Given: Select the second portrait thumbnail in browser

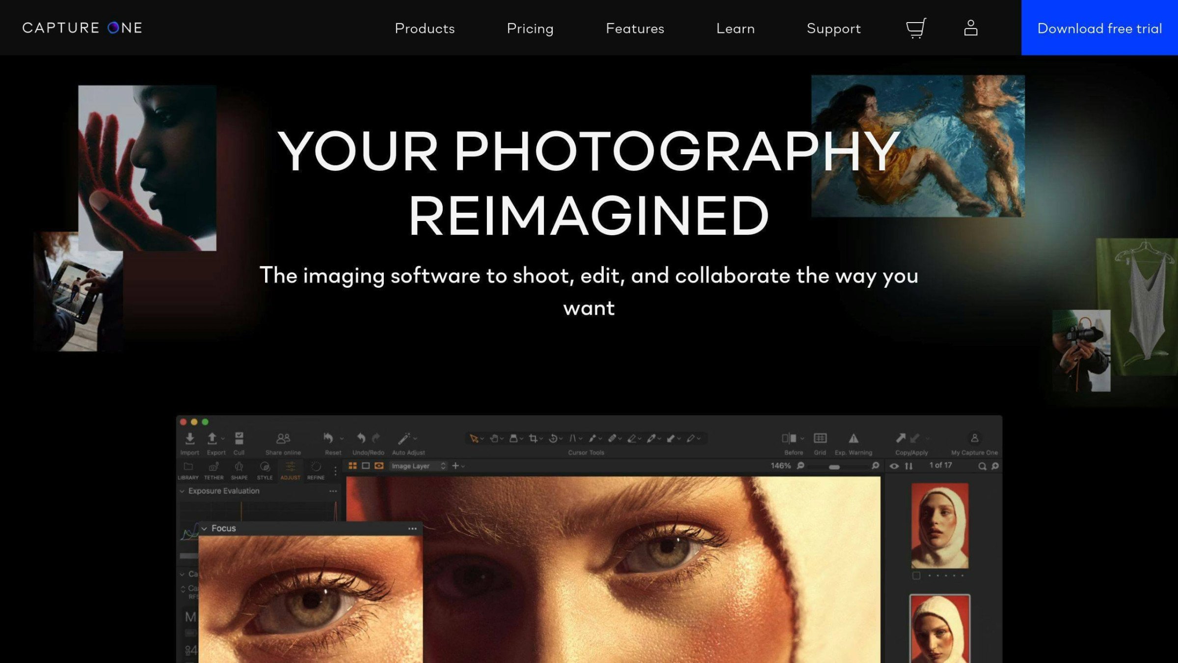Looking at the screenshot, I should [x=939, y=629].
